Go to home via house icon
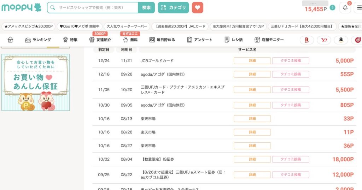This screenshot has width=362, height=190. (x=10, y=40)
